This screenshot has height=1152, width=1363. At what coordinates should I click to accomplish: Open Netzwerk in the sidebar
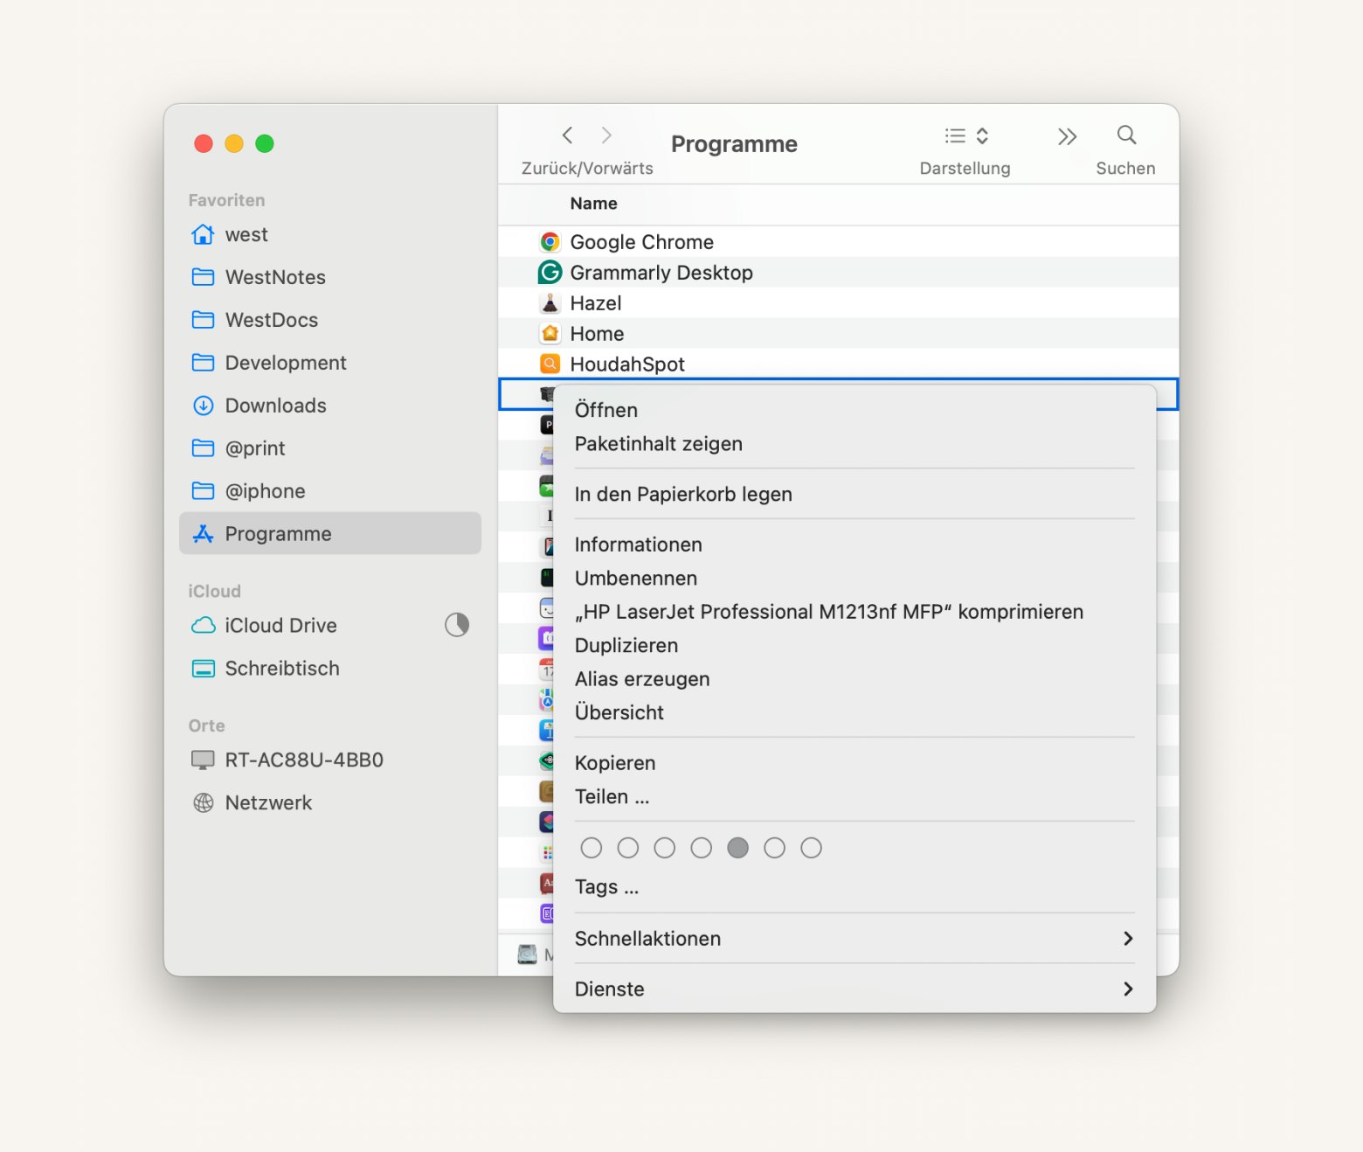330,803
